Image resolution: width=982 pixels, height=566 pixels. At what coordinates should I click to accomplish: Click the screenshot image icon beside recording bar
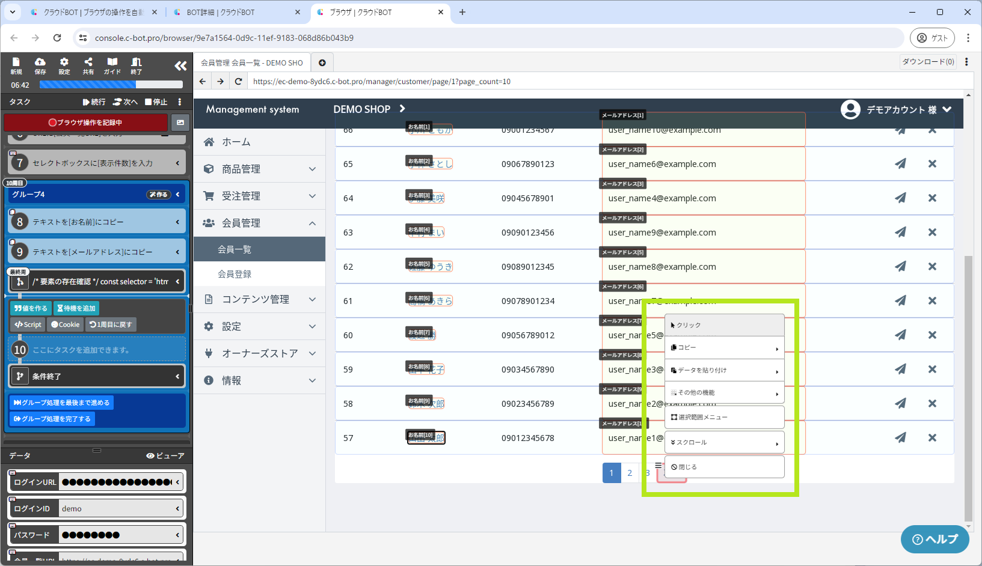coord(180,123)
